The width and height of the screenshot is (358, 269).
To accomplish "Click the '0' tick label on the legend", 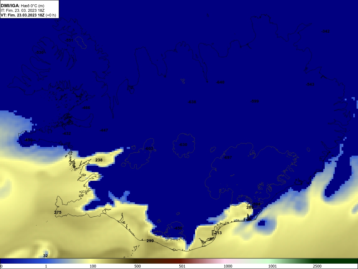I will click(x=1, y=266).
